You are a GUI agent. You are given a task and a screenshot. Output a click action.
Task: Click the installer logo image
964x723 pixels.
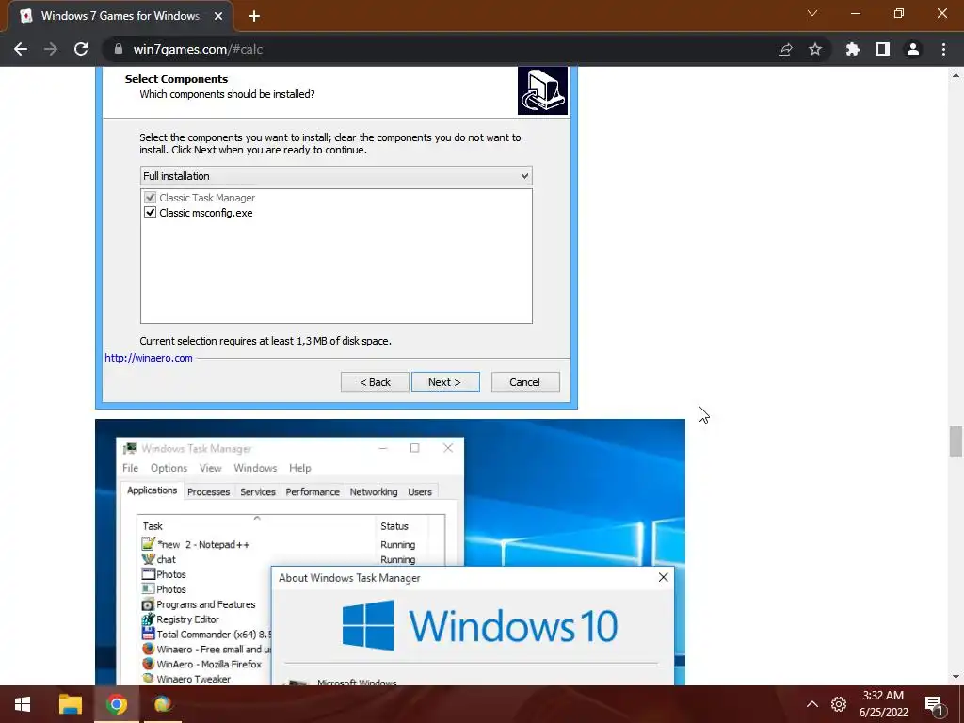click(x=542, y=91)
